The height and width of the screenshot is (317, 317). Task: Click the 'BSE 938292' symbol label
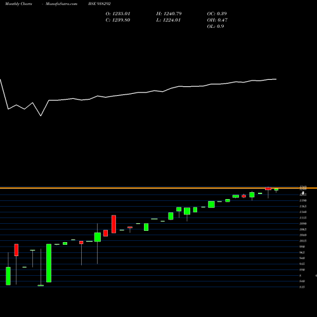click(100, 4)
